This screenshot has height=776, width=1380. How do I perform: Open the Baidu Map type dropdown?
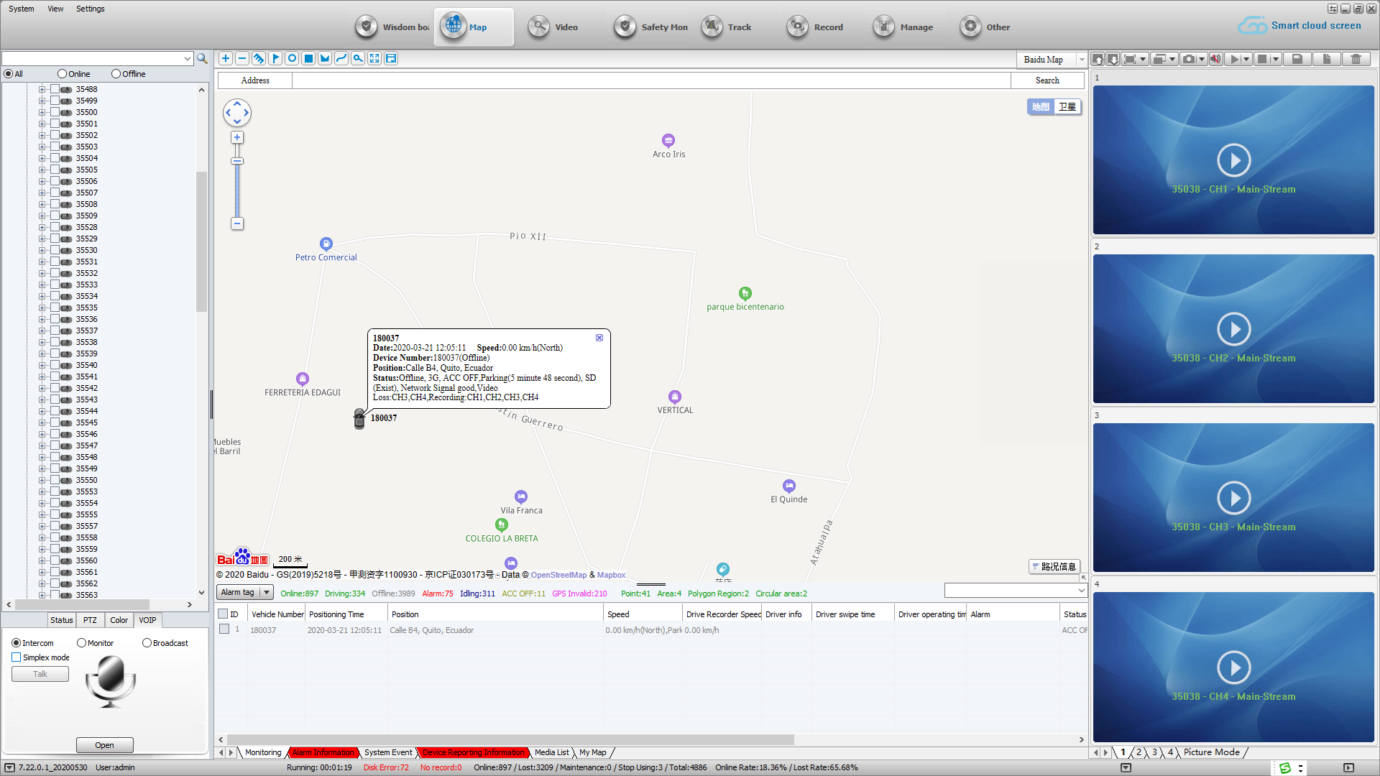[1081, 60]
